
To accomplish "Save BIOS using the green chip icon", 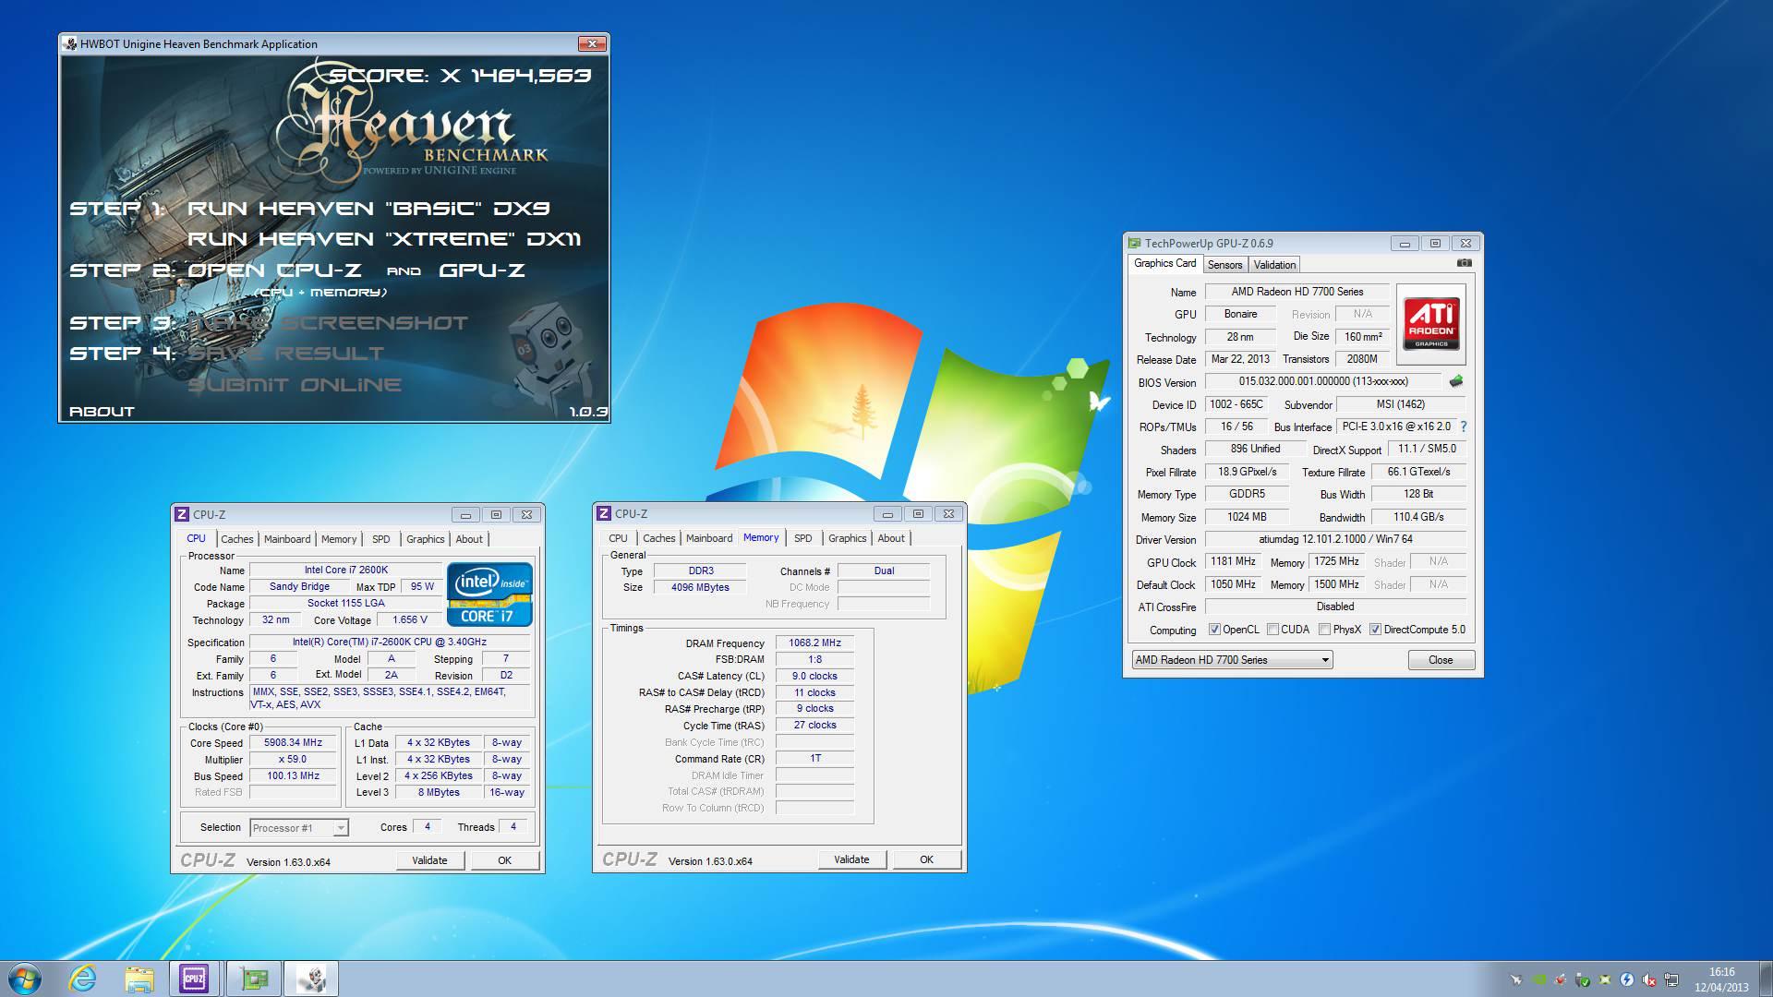I will tap(1456, 381).
